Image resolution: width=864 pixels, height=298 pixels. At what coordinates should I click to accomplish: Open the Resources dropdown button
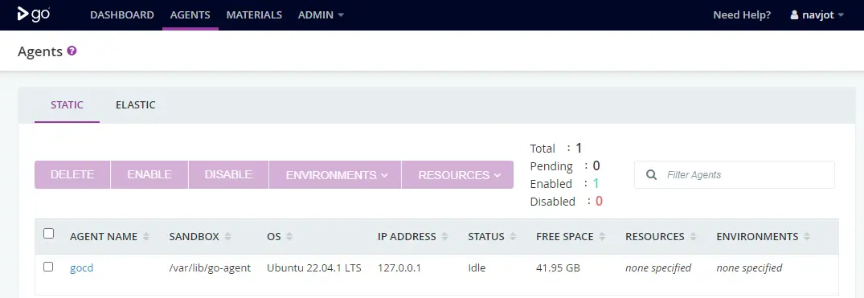[457, 174]
